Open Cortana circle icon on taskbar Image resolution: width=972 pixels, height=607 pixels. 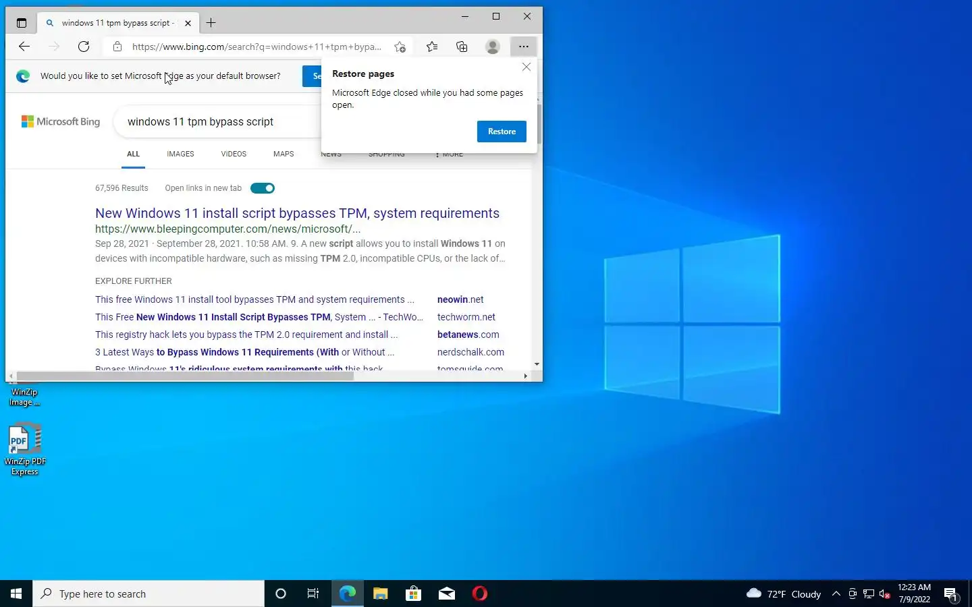281,594
